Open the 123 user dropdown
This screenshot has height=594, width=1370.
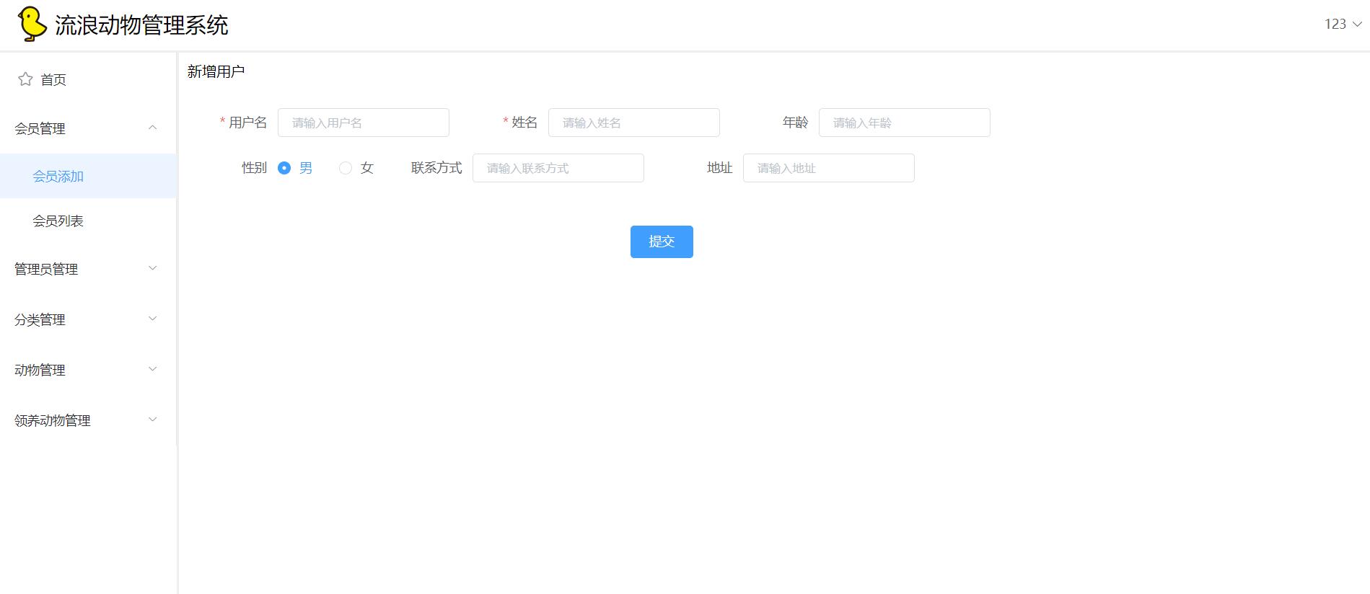coord(1343,24)
